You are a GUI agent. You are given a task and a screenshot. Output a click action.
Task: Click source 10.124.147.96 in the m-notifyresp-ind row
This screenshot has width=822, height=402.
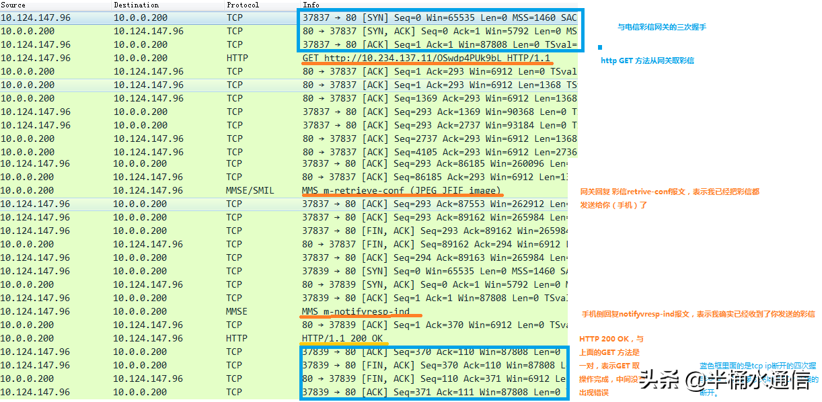pos(36,311)
